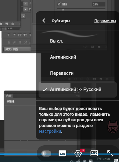Screen dimensions: 119x162
Task: Adjust the slider below the 25% field
Action: pos(63,10)
